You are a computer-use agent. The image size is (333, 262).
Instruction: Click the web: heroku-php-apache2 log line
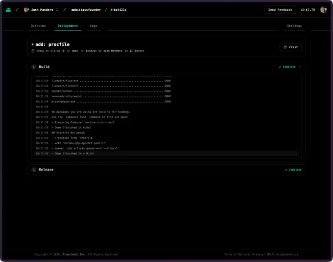click(166, 143)
